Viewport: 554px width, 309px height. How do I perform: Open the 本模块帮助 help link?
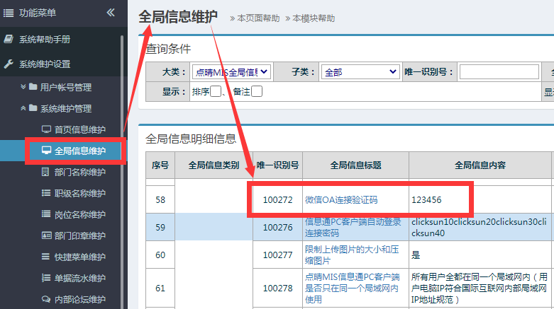[x=313, y=18]
